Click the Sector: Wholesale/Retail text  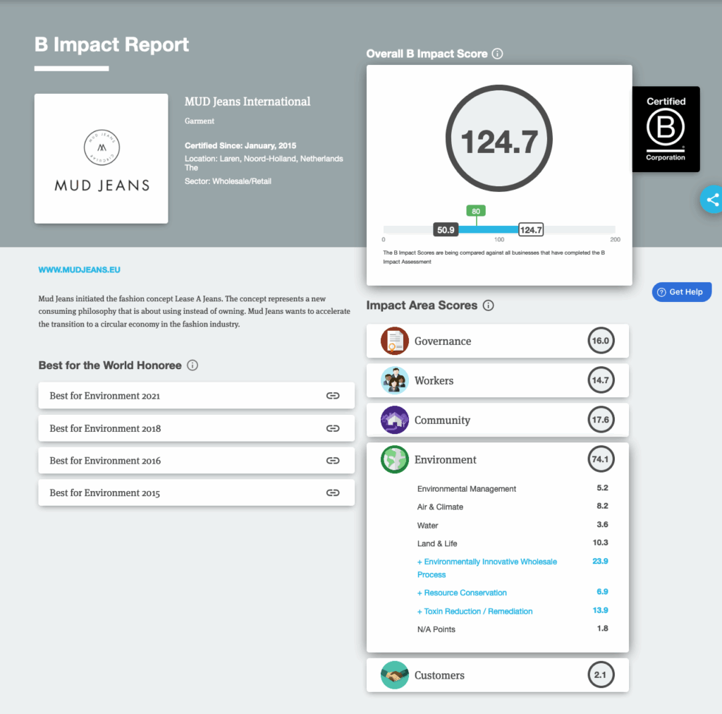228,181
